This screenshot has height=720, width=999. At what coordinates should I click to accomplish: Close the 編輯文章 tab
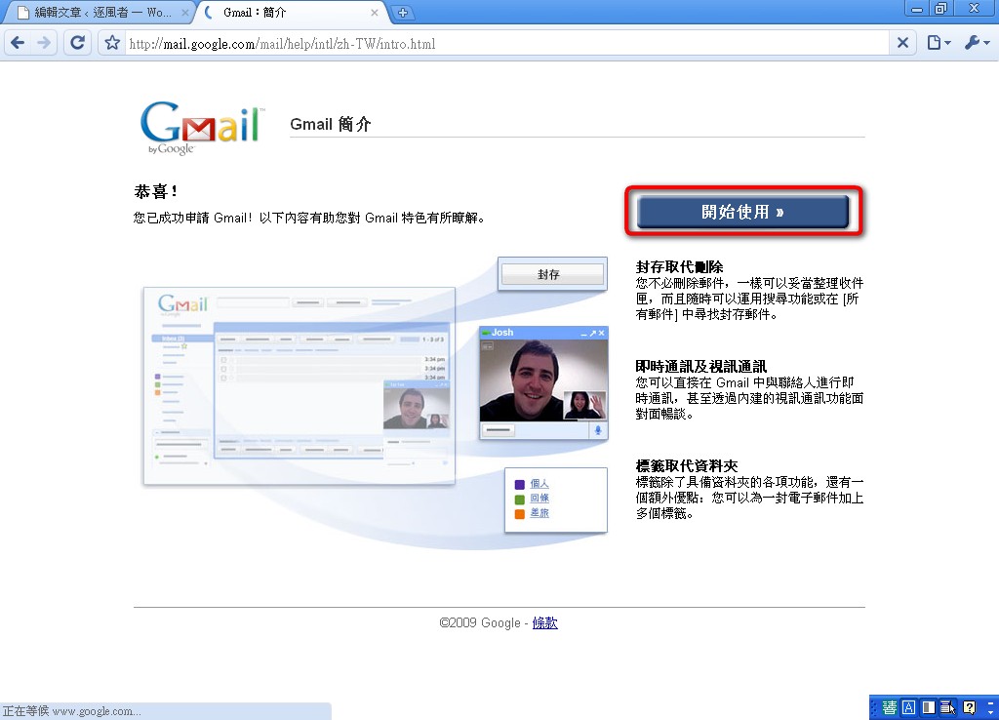pyautogui.click(x=184, y=12)
